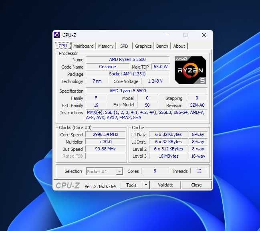260x231 pixels.
Task: Open the Memory tab
Action: click(106, 46)
